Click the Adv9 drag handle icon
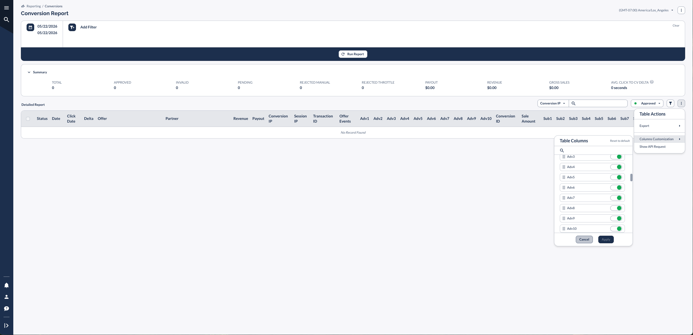This screenshot has height=335, width=693. (x=564, y=218)
